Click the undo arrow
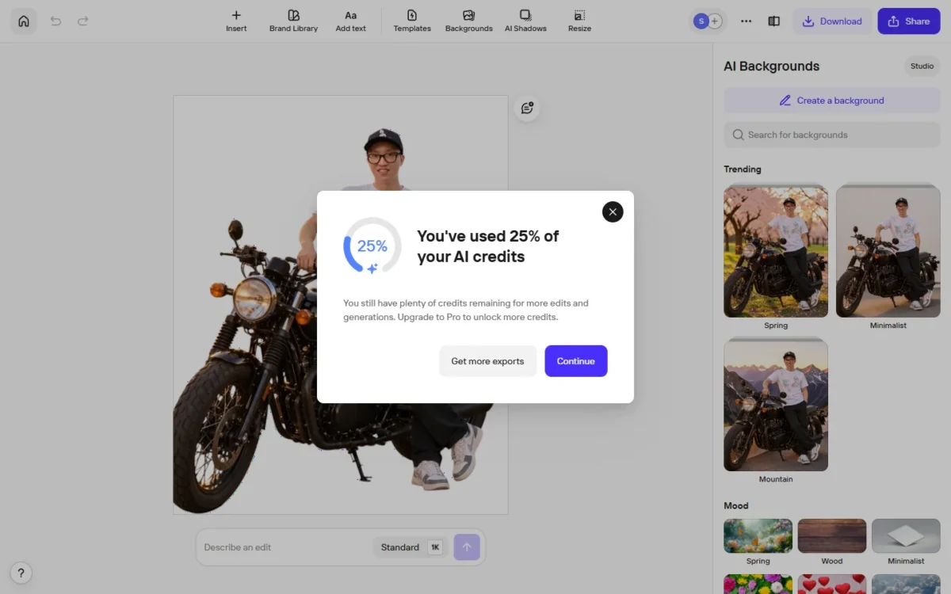Image resolution: width=951 pixels, height=594 pixels. tap(55, 21)
